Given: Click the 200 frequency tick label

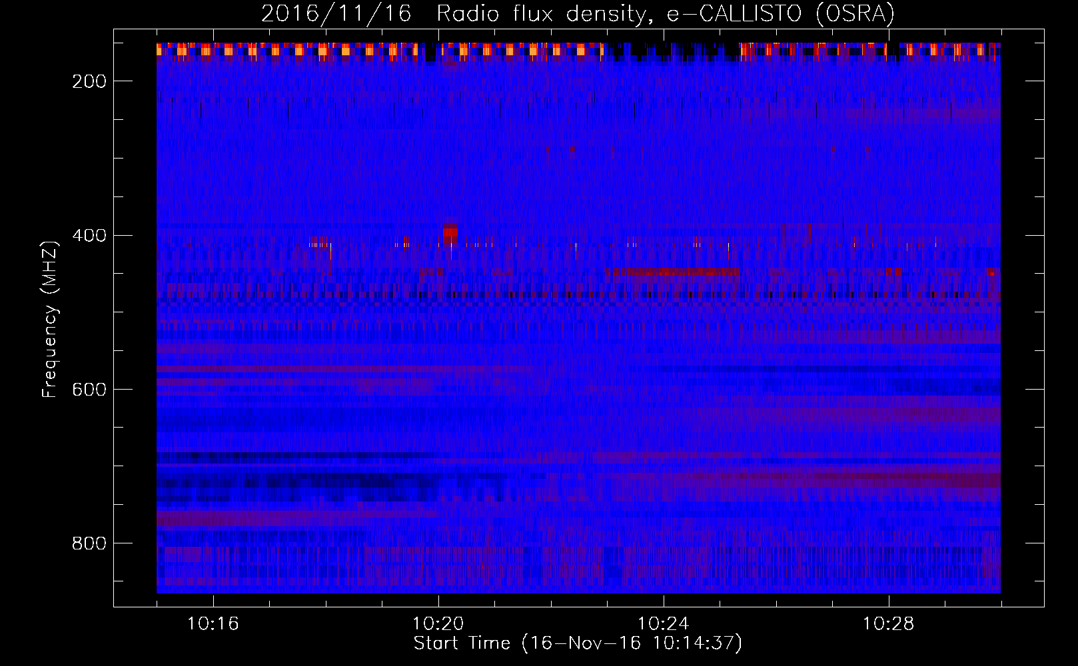Looking at the screenshot, I should (89, 81).
